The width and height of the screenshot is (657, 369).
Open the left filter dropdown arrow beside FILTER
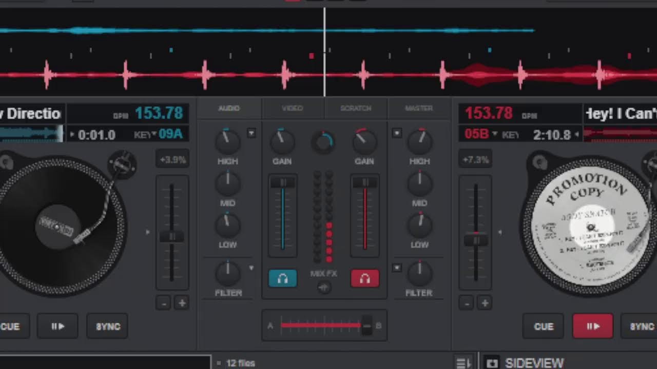251,268
